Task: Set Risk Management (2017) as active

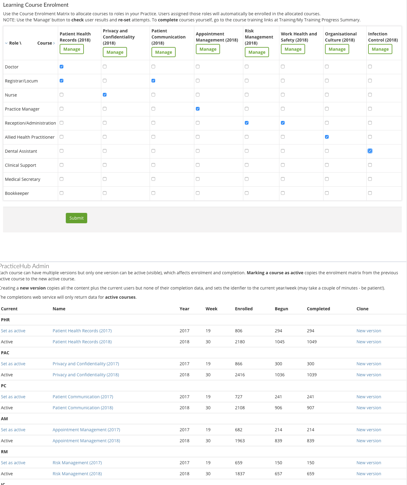Action: point(13,463)
